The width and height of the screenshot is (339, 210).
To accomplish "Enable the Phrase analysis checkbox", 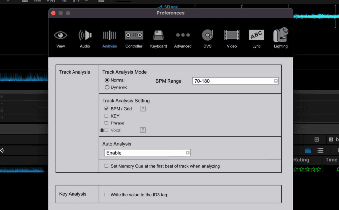I will click(106, 123).
